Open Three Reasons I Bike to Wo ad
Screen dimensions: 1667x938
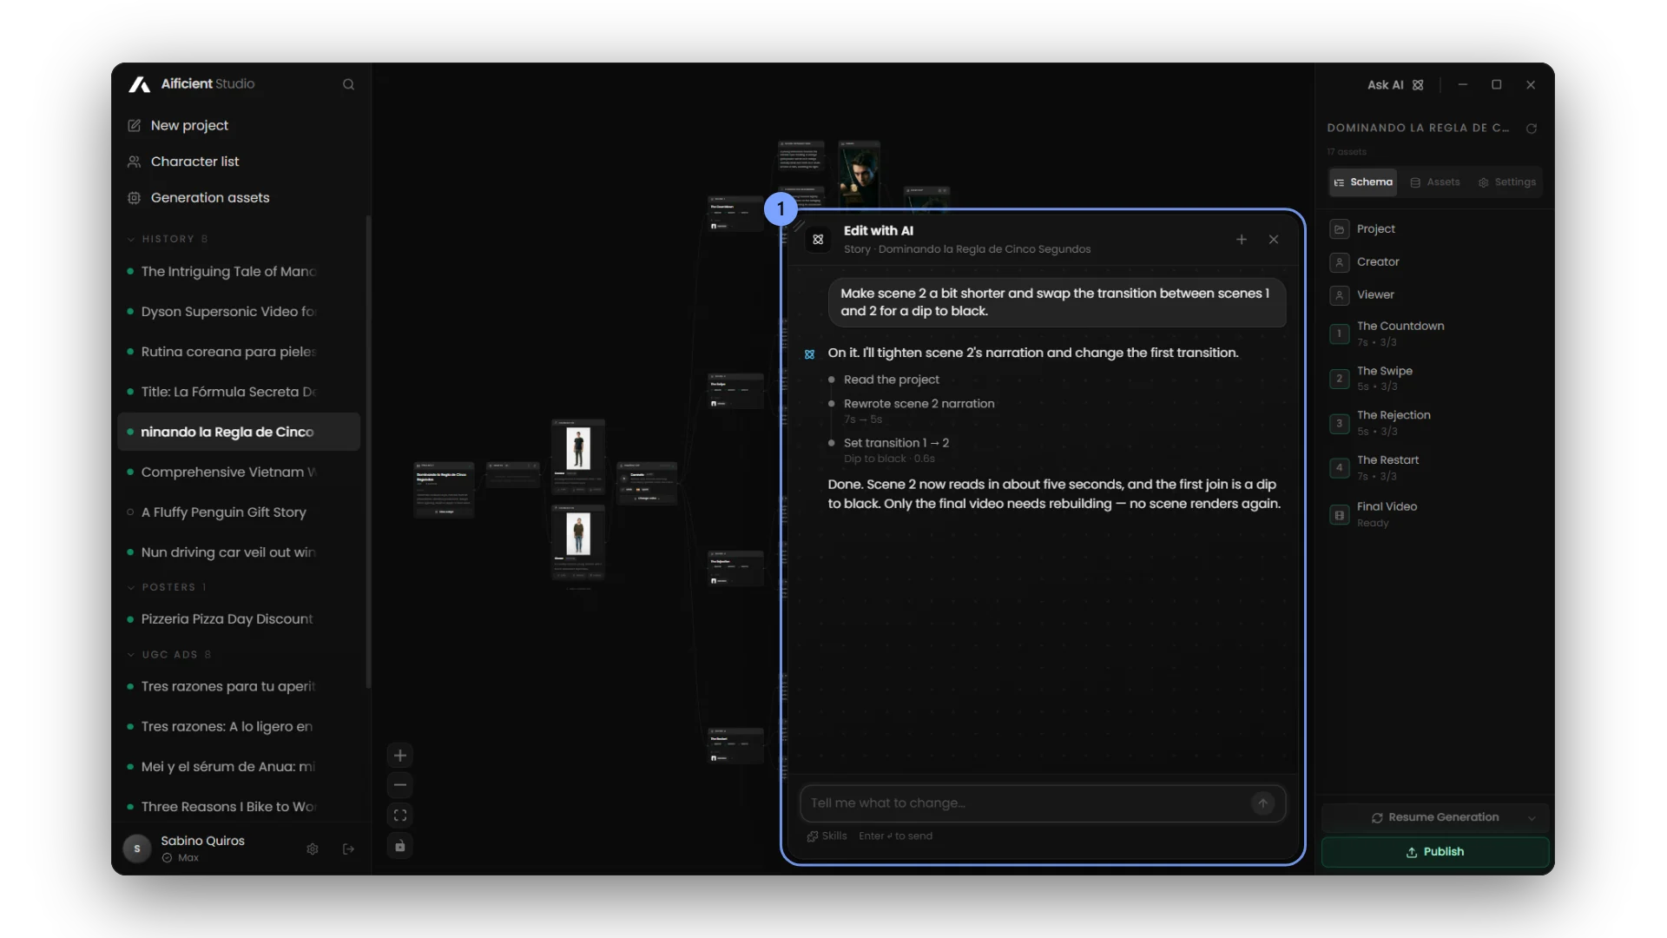coord(239,807)
